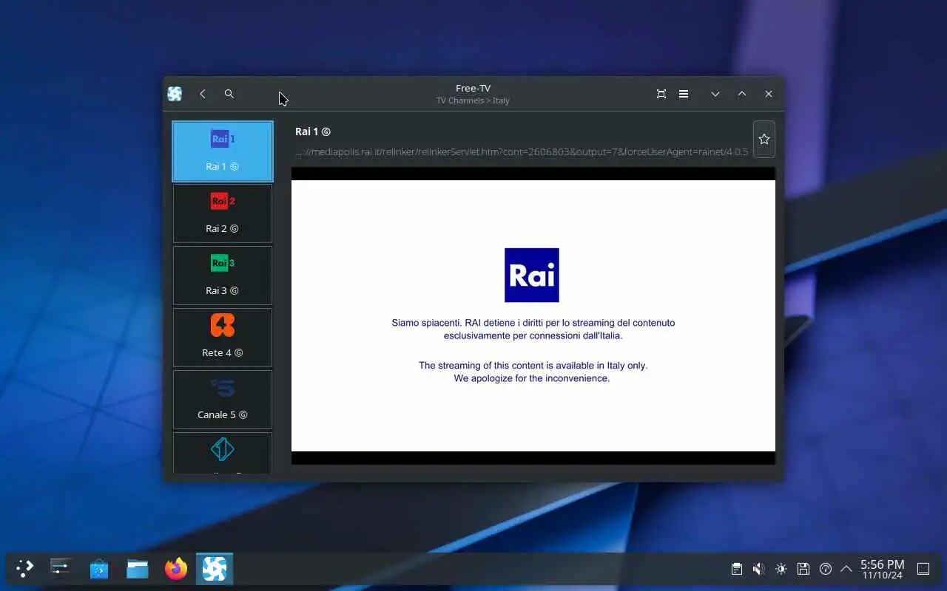Launch Firefox from the taskbar
The image size is (947, 591).
tap(176, 568)
